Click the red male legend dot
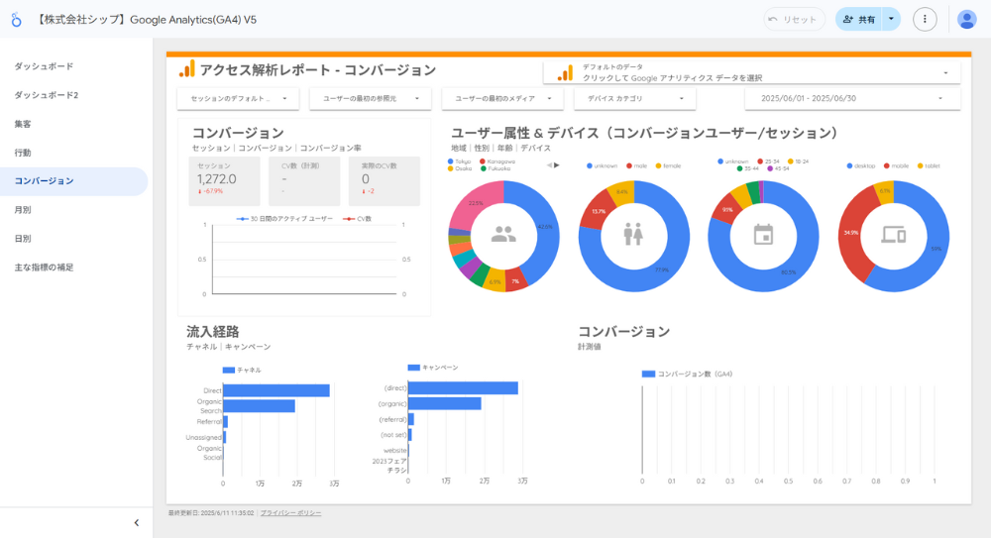Image resolution: width=991 pixels, height=538 pixels. tap(629, 165)
